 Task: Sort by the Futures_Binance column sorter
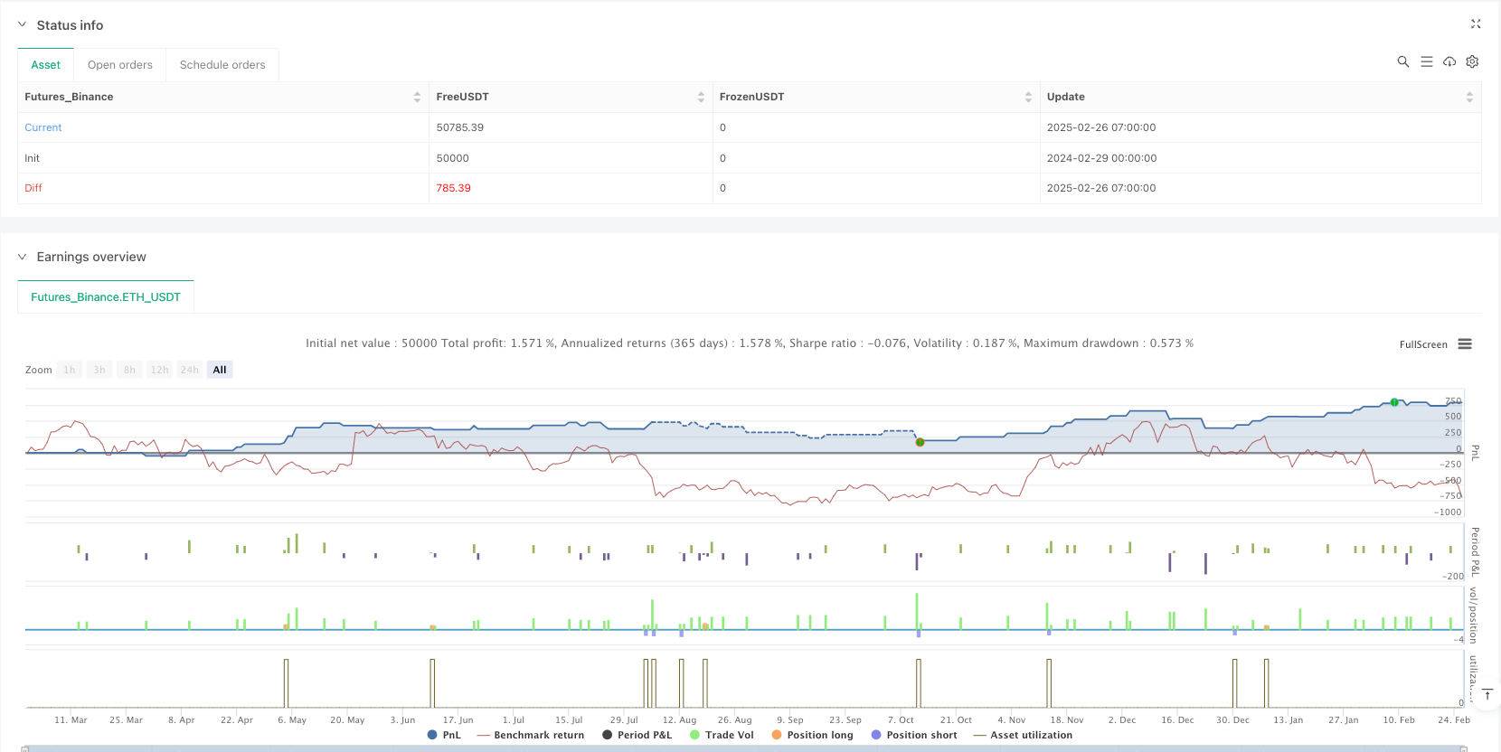click(417, 97)
